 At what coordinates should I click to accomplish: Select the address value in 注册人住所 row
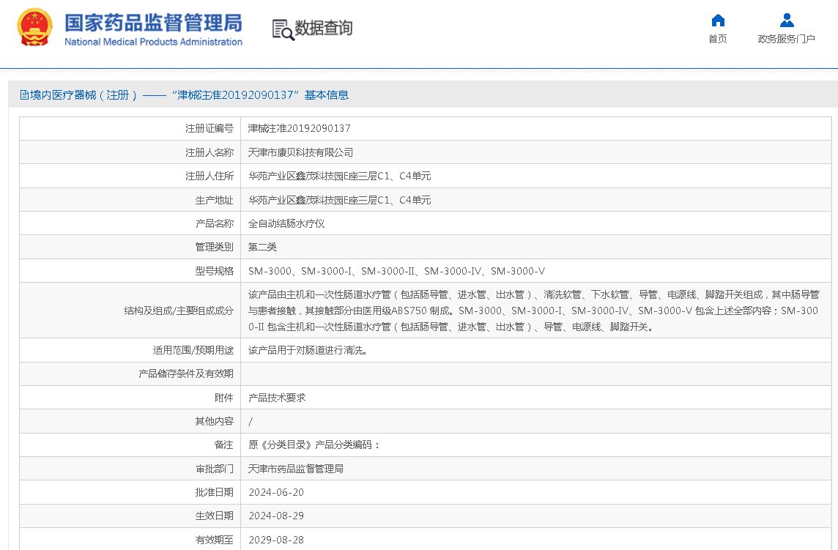[x=339, y=176]
